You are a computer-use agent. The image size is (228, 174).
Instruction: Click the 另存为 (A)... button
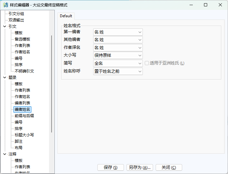pos(140,168)
